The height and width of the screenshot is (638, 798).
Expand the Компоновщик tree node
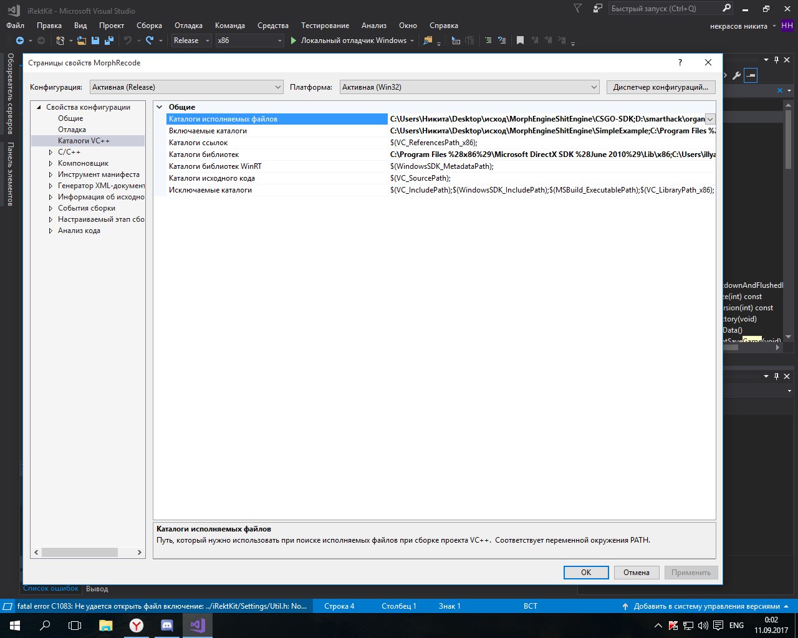(x=51, y=163)
